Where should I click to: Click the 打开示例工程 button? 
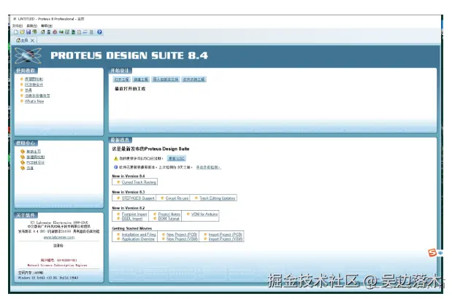(x=194, y=79)
